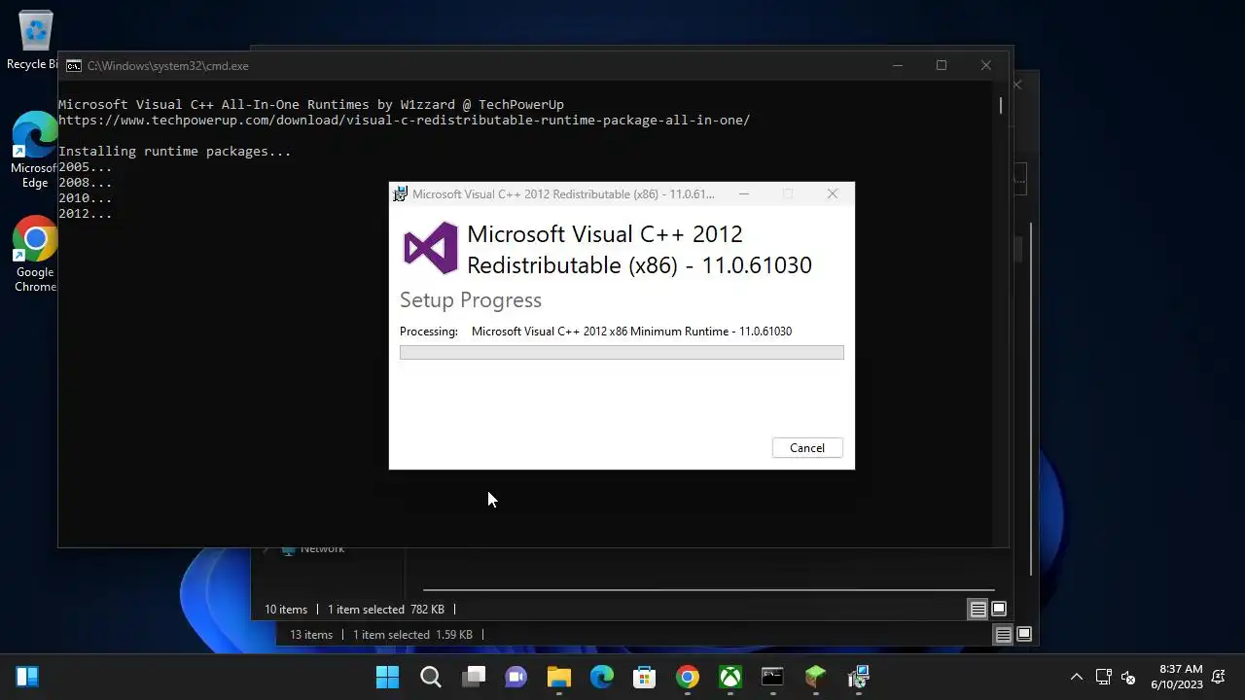Close the Visual C++ 2012 installer dialog
Image resolution: width=1245 pixels, height=700 pixels.
[833, 193]
